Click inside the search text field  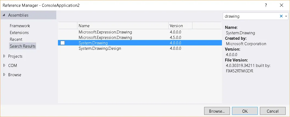[x=250, y=16]
